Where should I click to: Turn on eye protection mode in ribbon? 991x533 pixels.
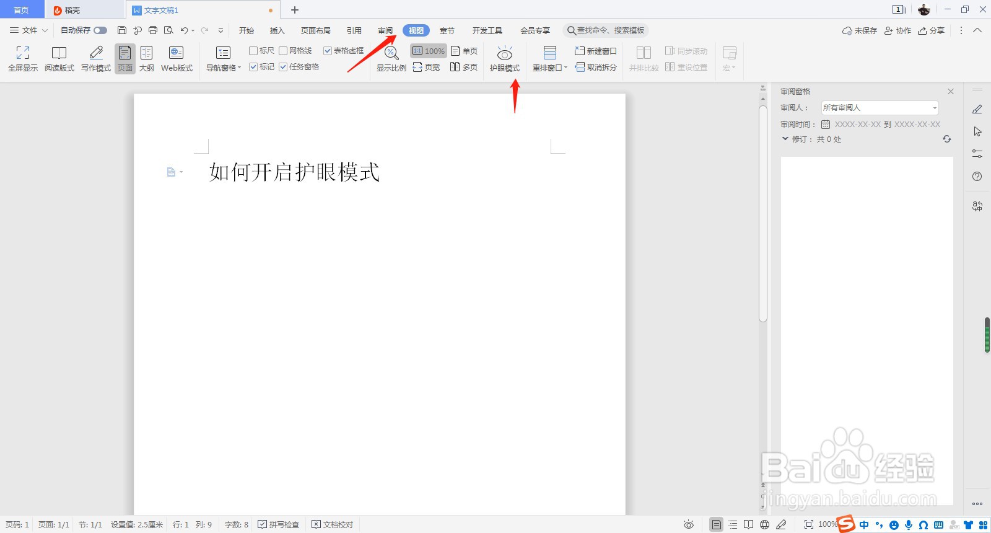click(505, 59)
